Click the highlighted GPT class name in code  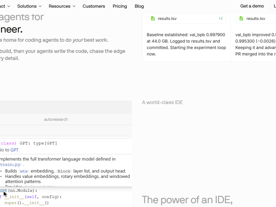pyautogui.click(x=3, y=191)
